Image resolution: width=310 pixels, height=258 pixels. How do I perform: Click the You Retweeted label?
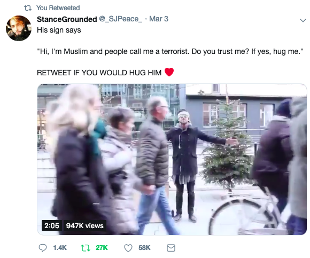(58, 8)
